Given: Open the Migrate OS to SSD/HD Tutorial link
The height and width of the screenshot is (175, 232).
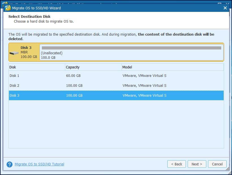Looking at the screenshot, I should [x=39, y=164].
